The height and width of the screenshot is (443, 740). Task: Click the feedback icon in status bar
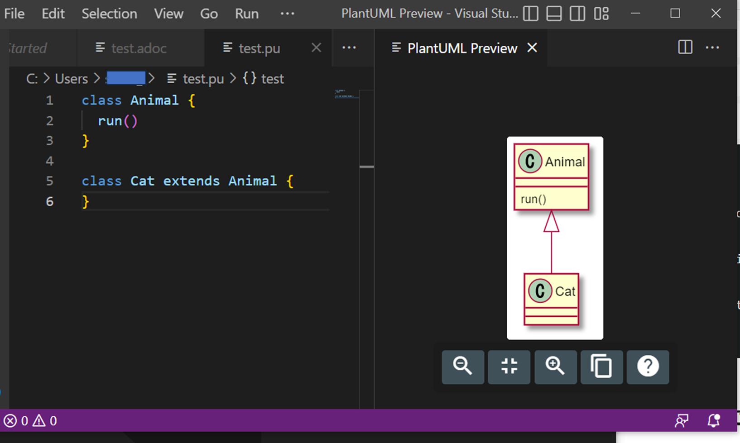[682, 421]
